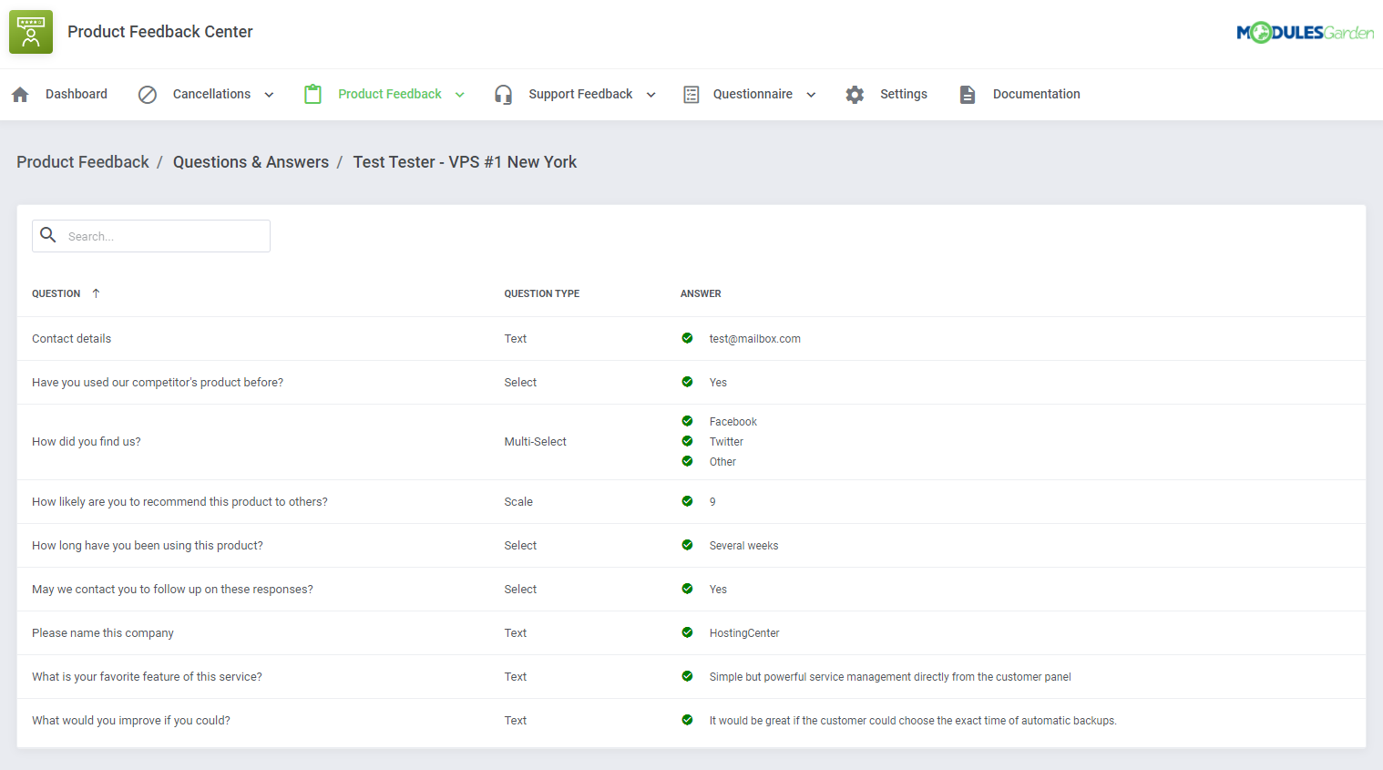Select the Settings menu item
The image size is (1383, 770).
pos(904,94)
